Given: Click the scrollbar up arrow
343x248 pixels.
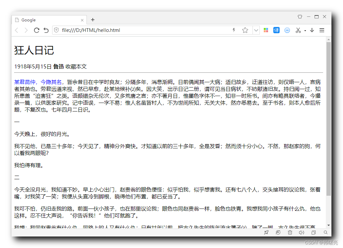Looking at the screenshot, I should pyautogui.click(x=328, y=40).
